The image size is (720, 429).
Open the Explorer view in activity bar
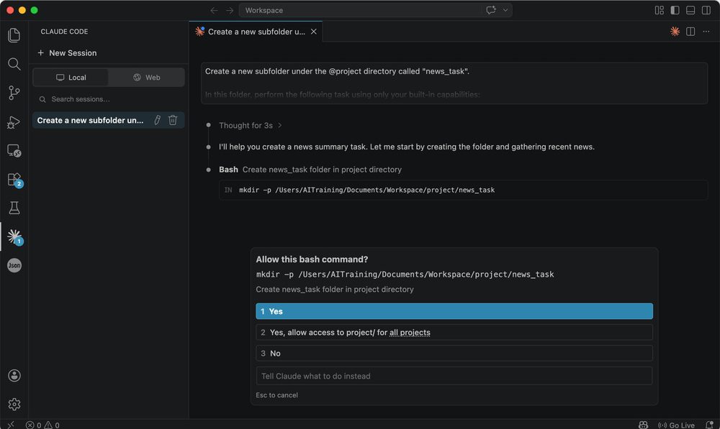[x=14, y=35]
